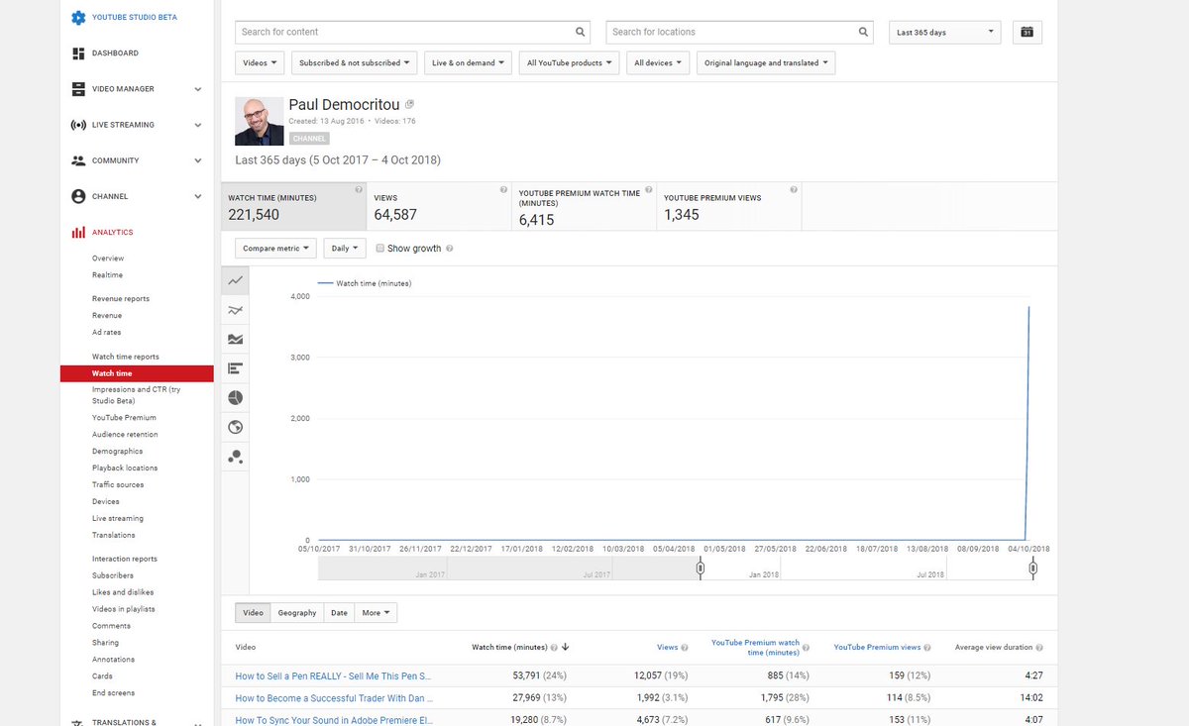1189x726 pixels.
Task: Open the All devices dropdown
Action: point(658,62)
